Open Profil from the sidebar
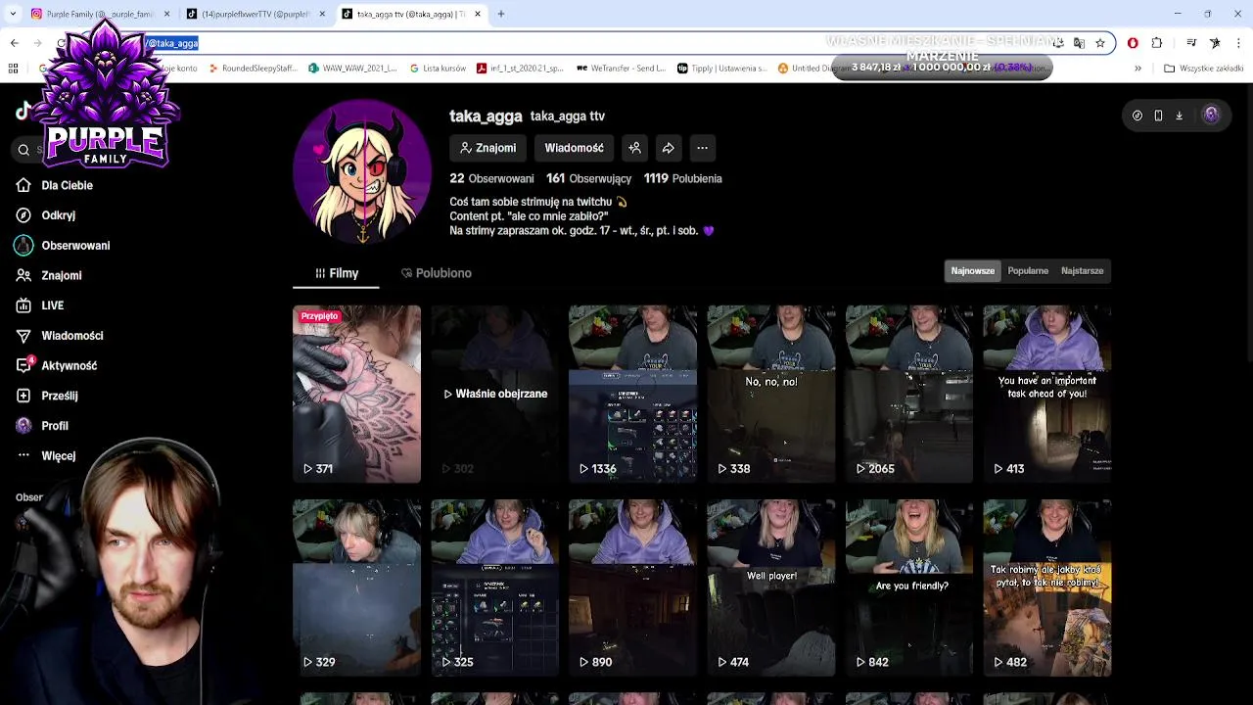Image resolution: width=1253 pixels, height=705 pixels. click(x=42, y=426)
